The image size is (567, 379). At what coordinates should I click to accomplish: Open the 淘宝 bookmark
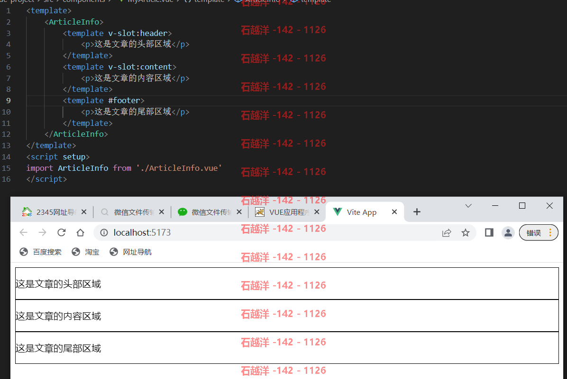pyautogui.click(x=85, y=252)
